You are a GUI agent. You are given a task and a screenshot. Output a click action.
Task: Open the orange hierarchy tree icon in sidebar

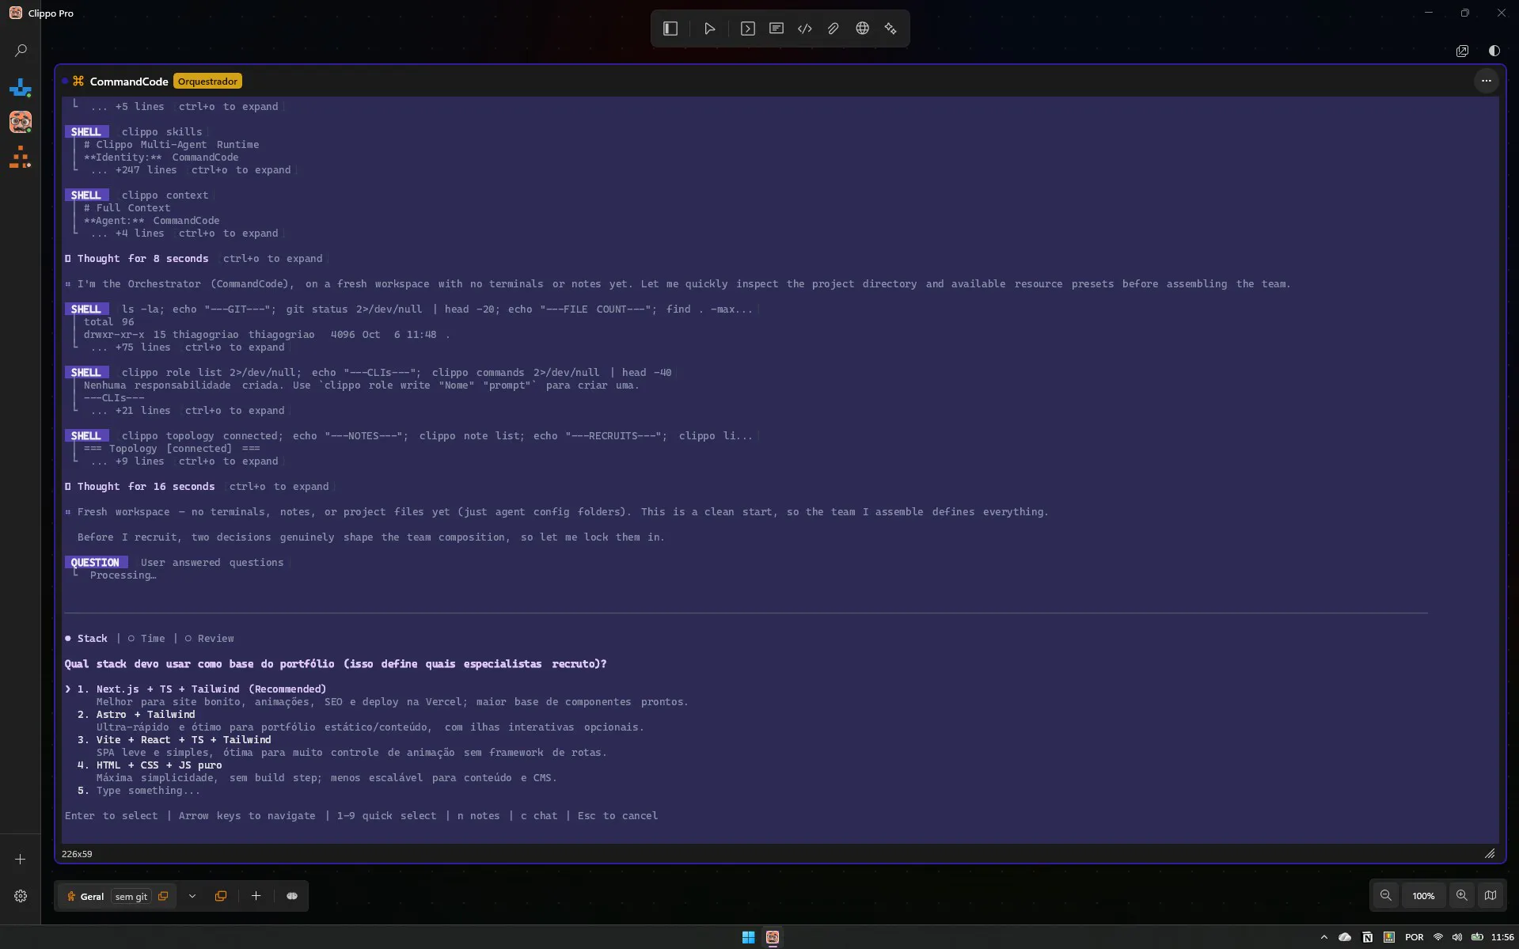21,157
